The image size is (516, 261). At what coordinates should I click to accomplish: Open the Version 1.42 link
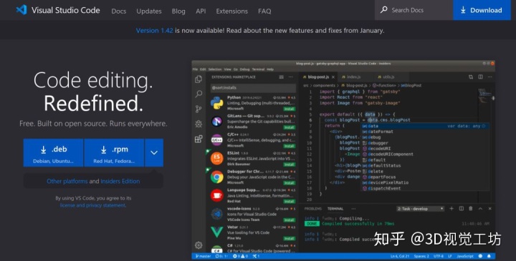154,31
